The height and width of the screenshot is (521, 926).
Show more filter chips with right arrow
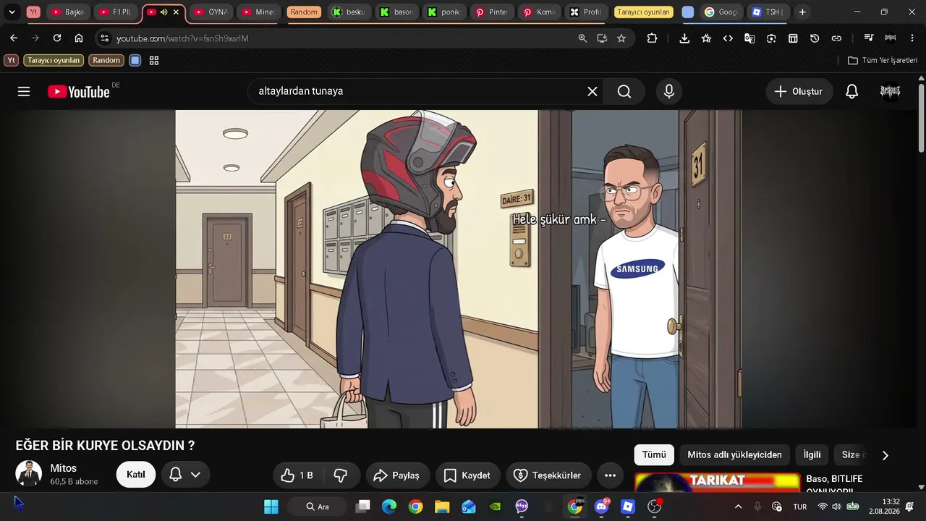pyautogui.click(x=885, y=455)
